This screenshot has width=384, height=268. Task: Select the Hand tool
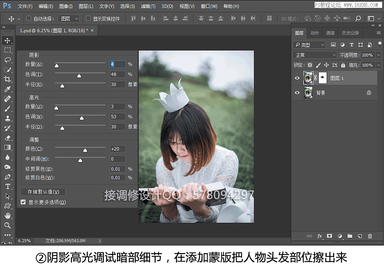click(7, 216)
